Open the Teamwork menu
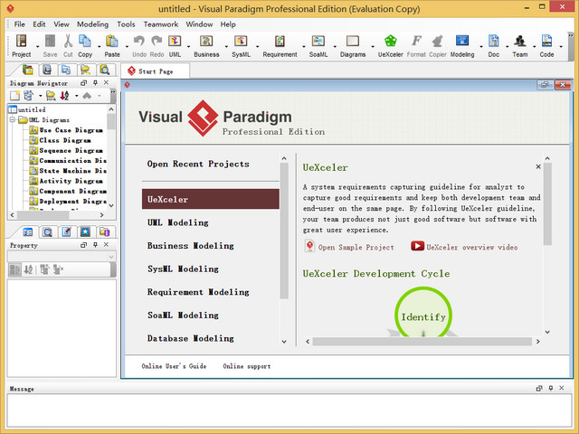 (x=160, y=24)
